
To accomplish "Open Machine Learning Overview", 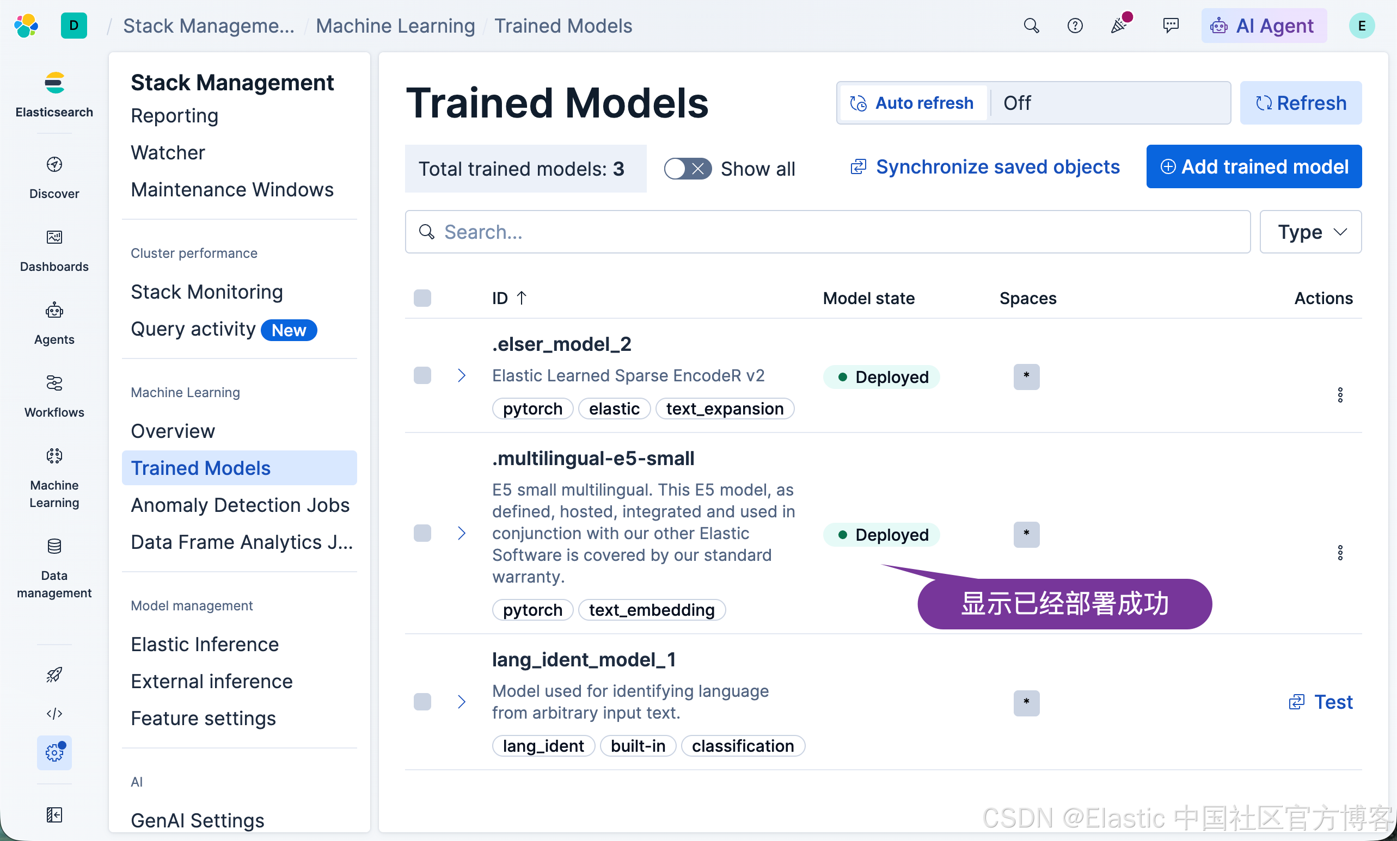I will point(173,431).
